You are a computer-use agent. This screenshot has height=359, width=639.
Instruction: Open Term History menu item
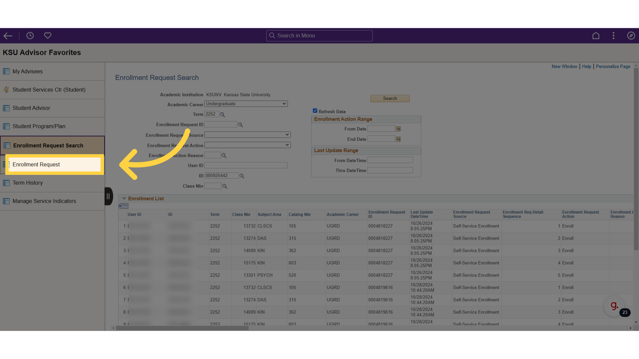[x=52, y=183]
